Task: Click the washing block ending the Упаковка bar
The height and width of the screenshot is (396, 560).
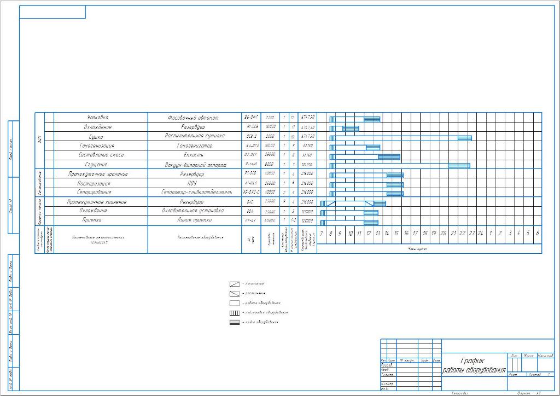Action: click(x=372, y=119)
